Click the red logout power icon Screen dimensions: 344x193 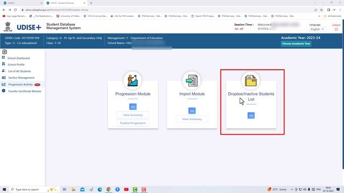click(336, 29)
